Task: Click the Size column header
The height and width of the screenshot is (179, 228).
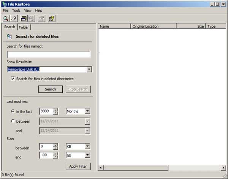Action: [191, 26]
